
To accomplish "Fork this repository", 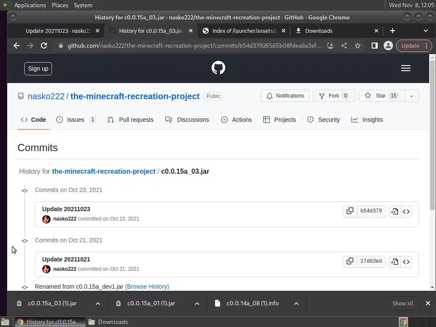I will coord(334,96).
